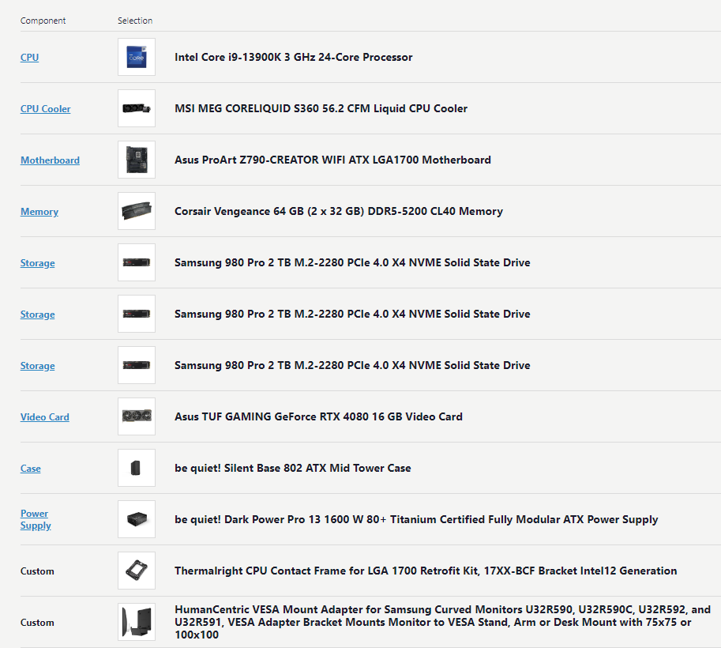Click the Corsair Vengeance memory thumbnail

137,211
